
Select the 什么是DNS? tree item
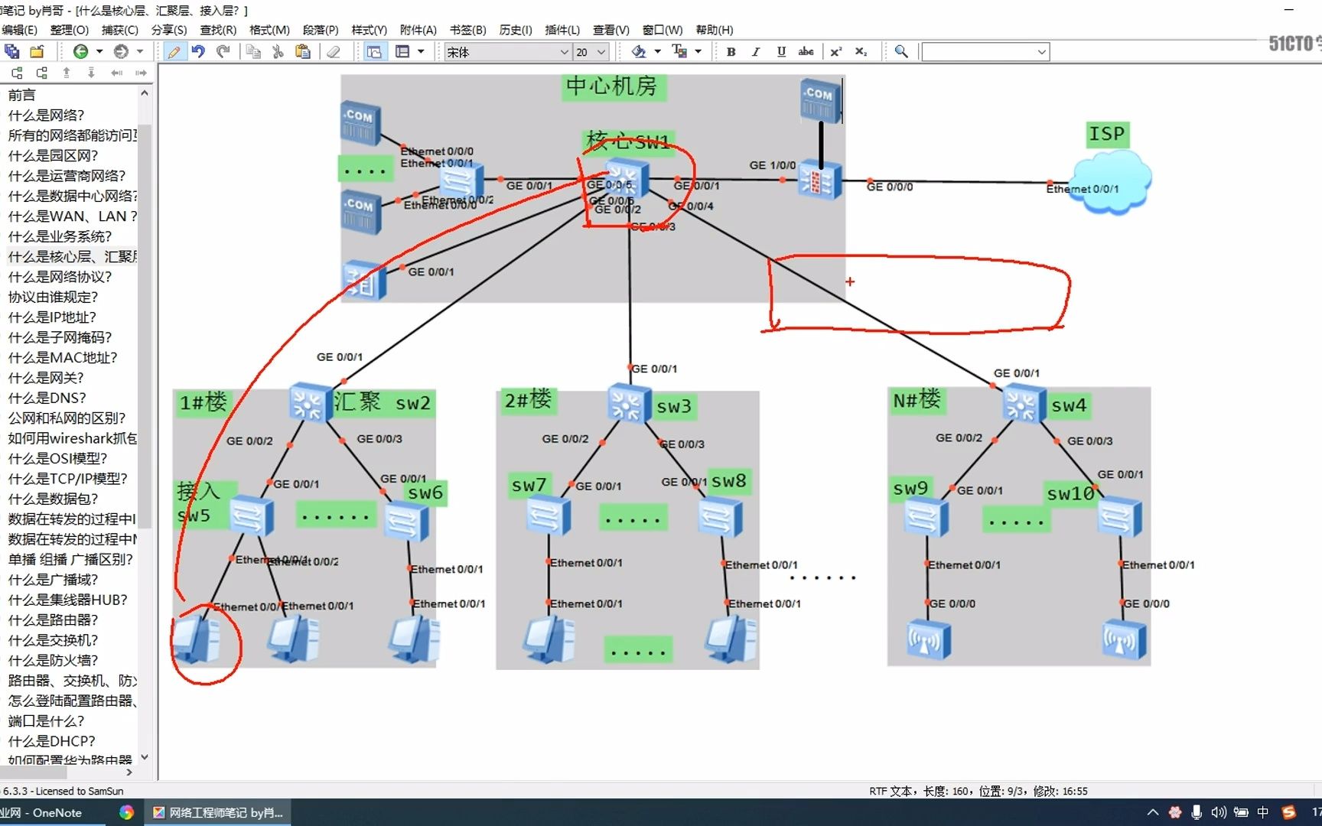(47, 398)
